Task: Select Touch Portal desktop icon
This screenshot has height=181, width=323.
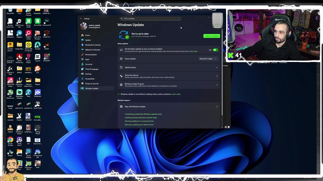Action: 37,105
